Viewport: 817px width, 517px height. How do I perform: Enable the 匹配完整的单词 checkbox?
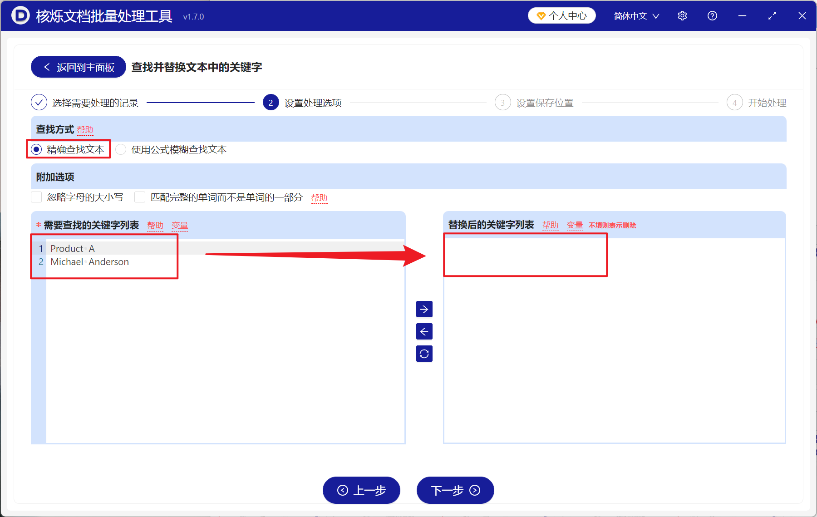tap(139, 197)
